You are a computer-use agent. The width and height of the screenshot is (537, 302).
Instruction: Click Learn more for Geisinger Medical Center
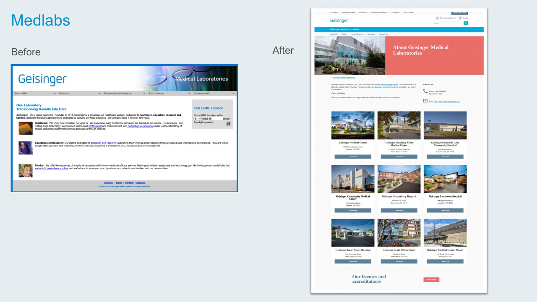(x=353, y=156)
